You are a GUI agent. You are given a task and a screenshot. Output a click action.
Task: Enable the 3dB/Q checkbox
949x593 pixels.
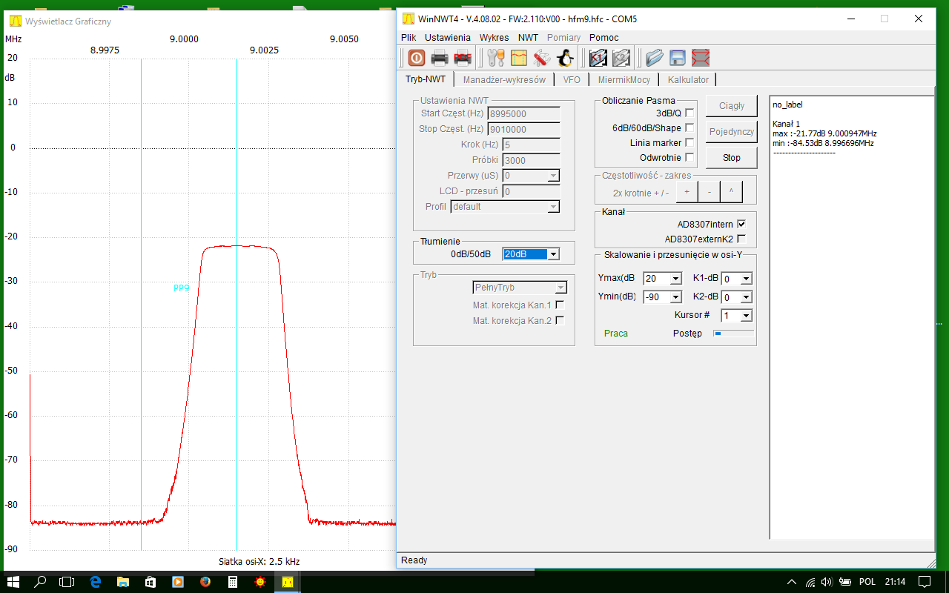690,113
